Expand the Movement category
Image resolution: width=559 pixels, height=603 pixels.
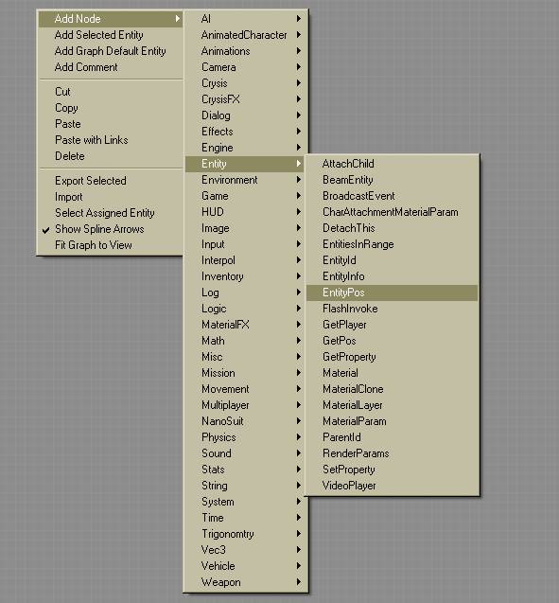(246, 389)
